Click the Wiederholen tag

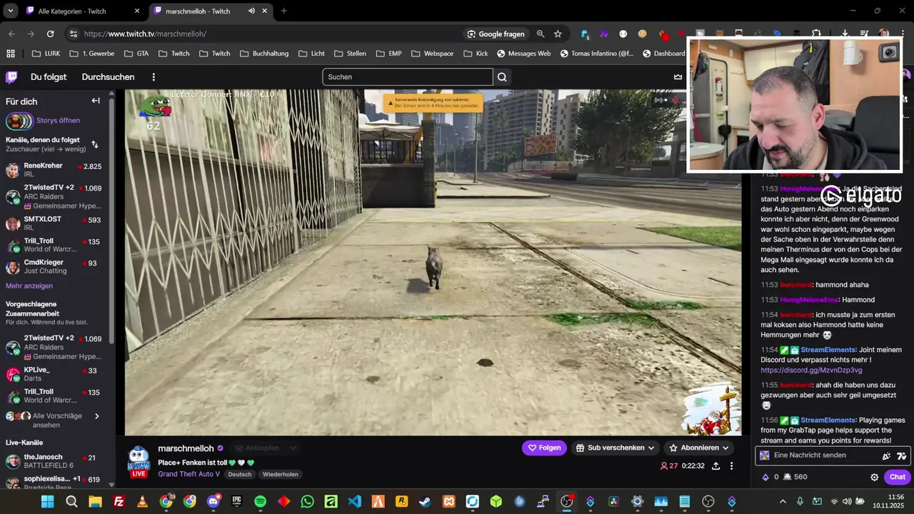280,474
